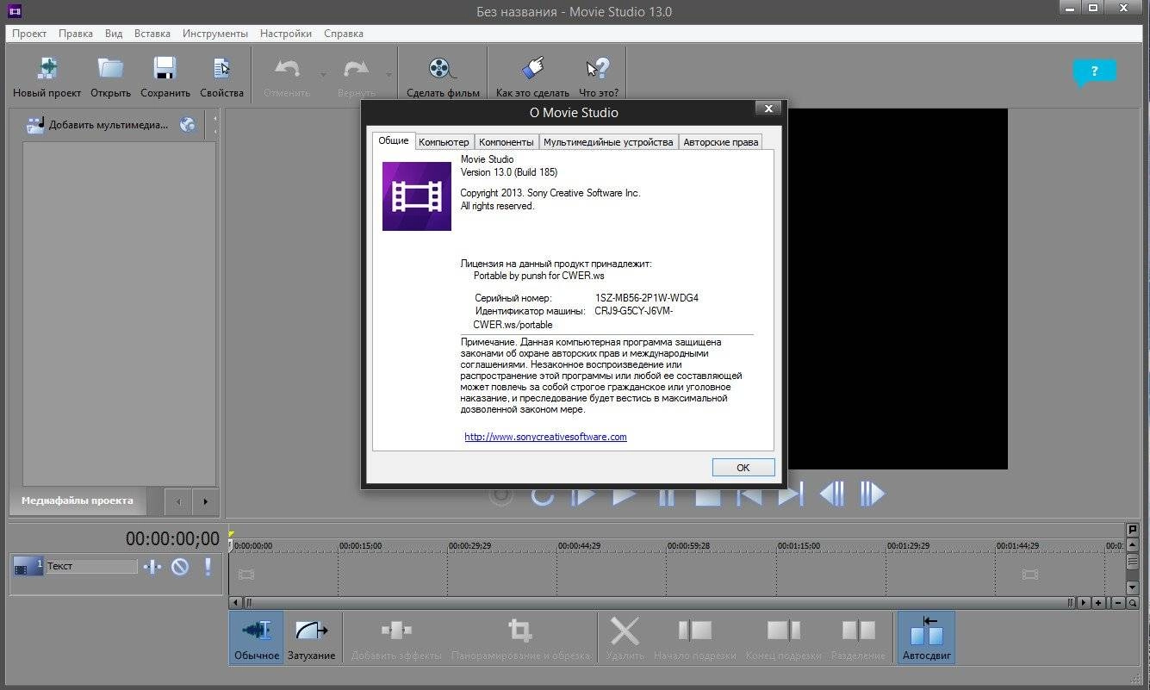Viewport: 1150px width, 690px height.
Task: Switch to Мультимедийные устройства tab
Action: point(608,142)
